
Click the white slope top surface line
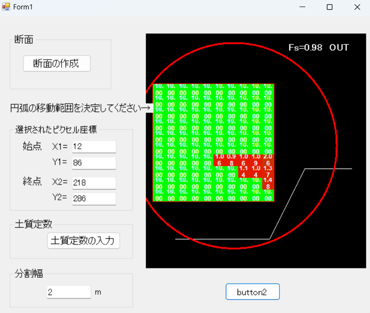click(x=329, y=168)
